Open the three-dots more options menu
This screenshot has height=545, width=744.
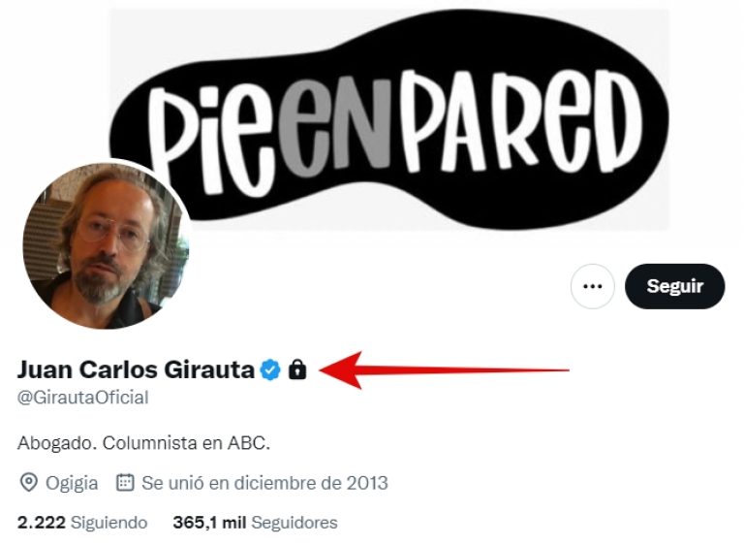(x=592, y=286)
